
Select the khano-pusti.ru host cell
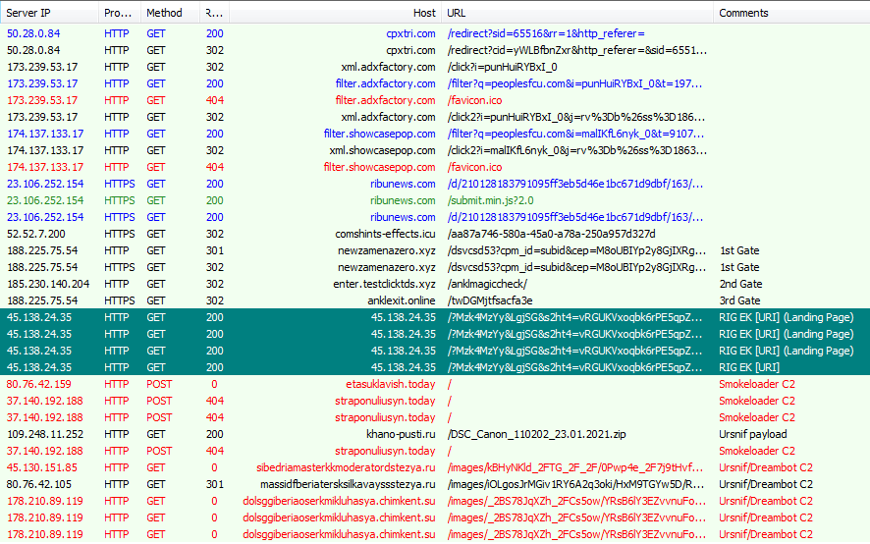[x=401, y=434]
